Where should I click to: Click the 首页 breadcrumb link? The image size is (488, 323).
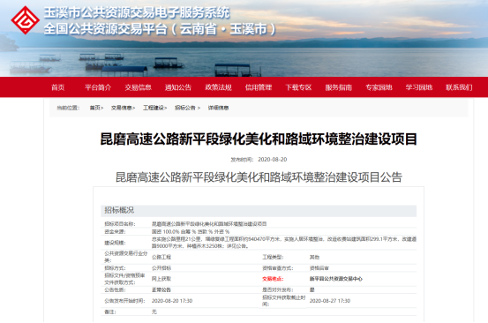pos(95,108)
